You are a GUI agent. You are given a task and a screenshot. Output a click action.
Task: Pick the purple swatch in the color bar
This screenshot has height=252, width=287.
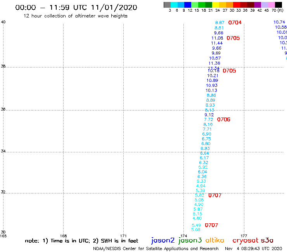[258, 5]
